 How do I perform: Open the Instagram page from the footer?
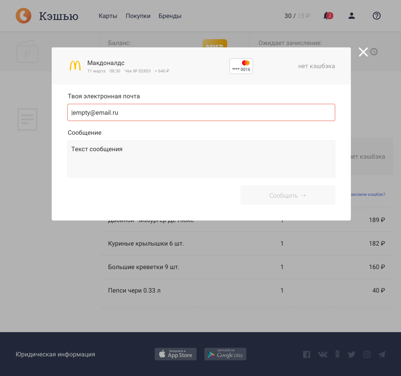click(367, 354)
